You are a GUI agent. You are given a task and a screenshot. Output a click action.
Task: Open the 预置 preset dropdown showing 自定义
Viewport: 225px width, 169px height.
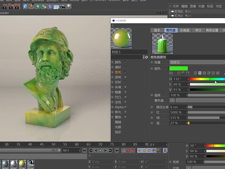pos(197,62)
